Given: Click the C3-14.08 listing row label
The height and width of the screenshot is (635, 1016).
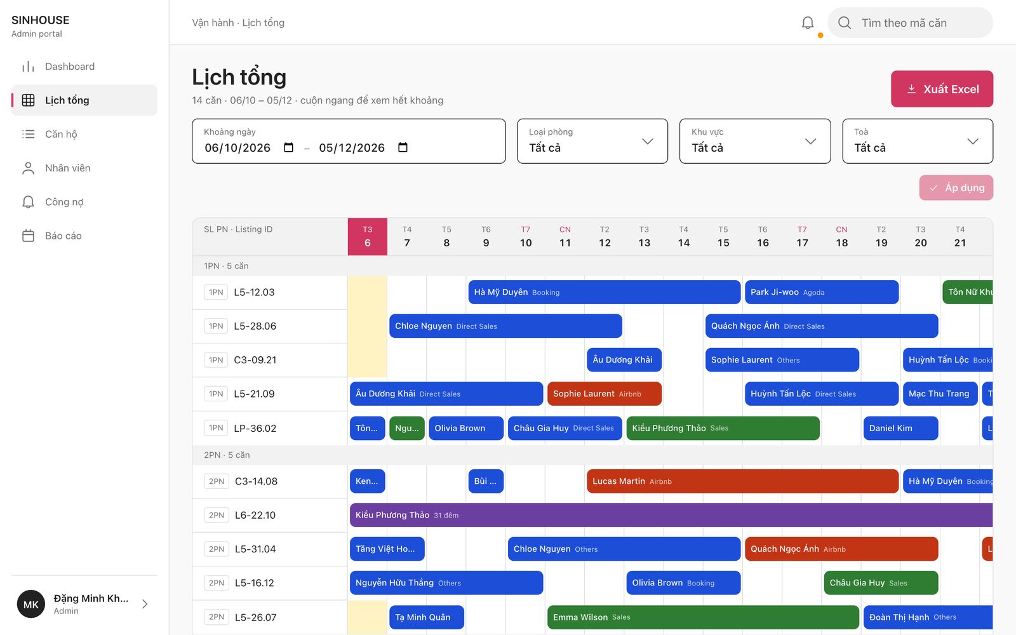Looking at the screenshot, I should 256,481.
